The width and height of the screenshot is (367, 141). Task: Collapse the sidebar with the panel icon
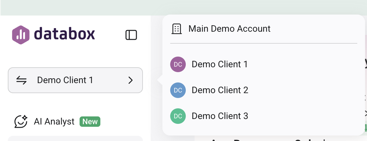pos(131,35)
